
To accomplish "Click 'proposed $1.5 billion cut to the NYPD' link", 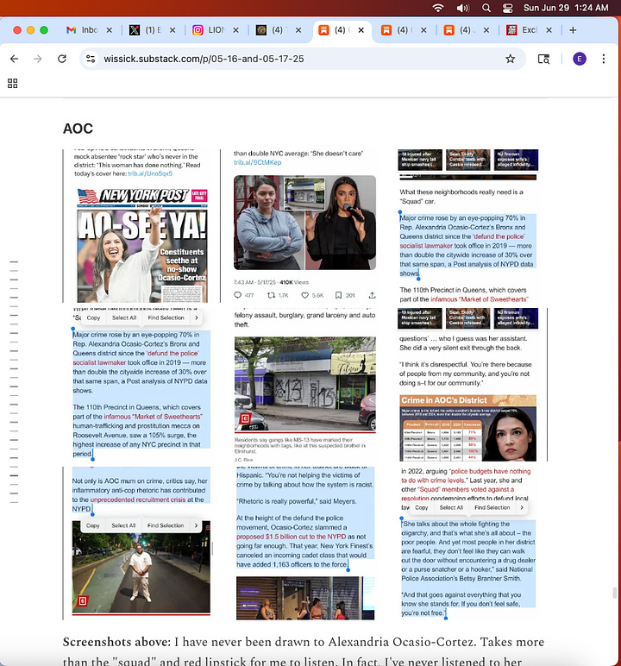I will pos(291,537).
